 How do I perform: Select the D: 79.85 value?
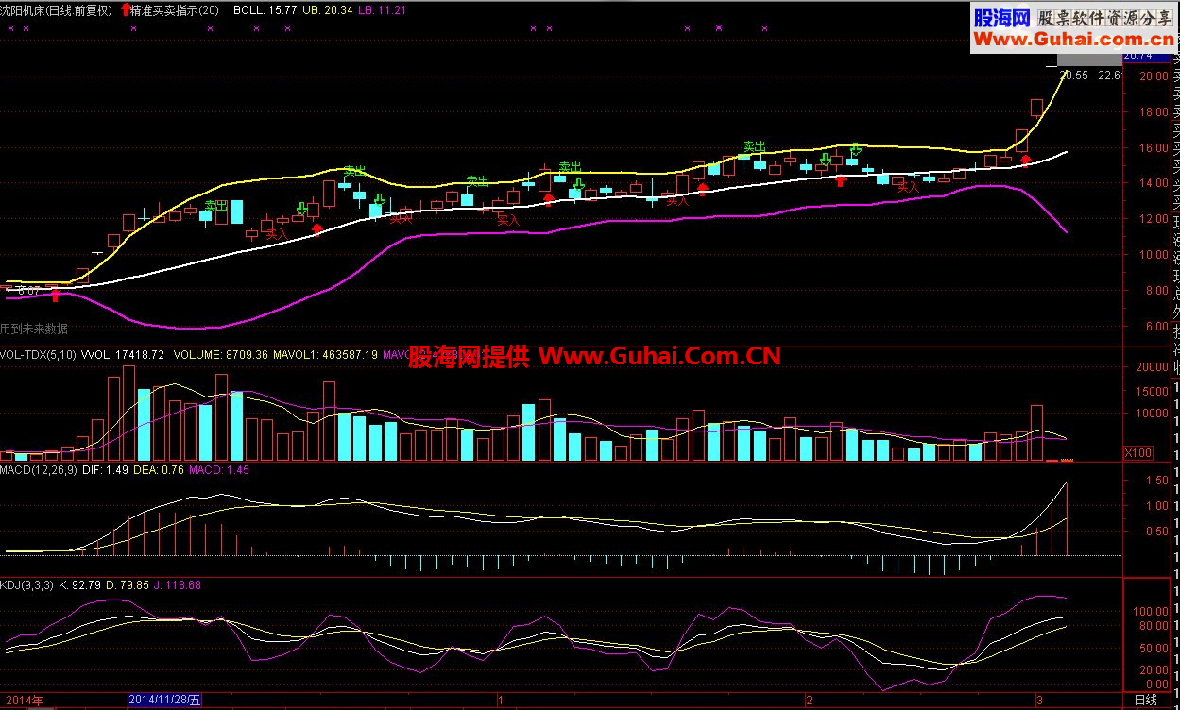pos(128,585)
